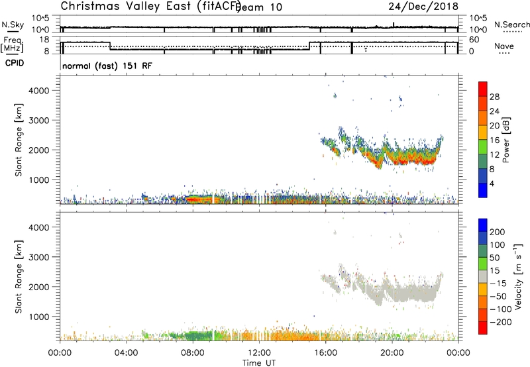Screen dimensions: 530x367
Task: Click the '1000' tick of the velocity panel
Action: pos(39,317)
